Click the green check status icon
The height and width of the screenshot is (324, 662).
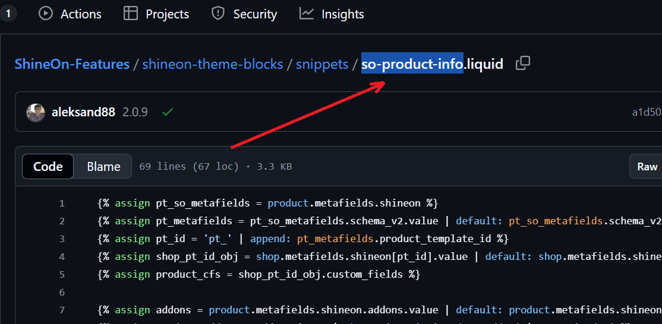click(x=168, y=112)
